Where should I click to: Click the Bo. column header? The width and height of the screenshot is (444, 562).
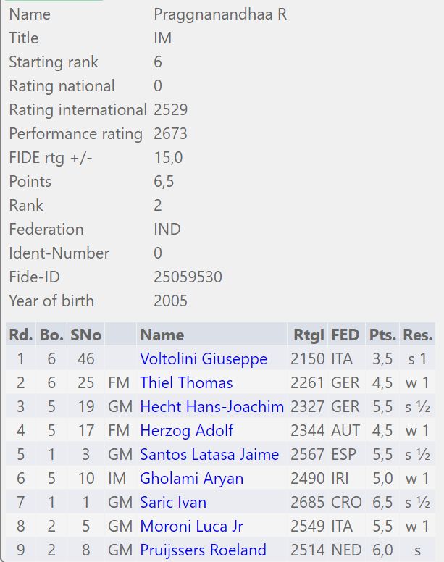coord(51,335)
